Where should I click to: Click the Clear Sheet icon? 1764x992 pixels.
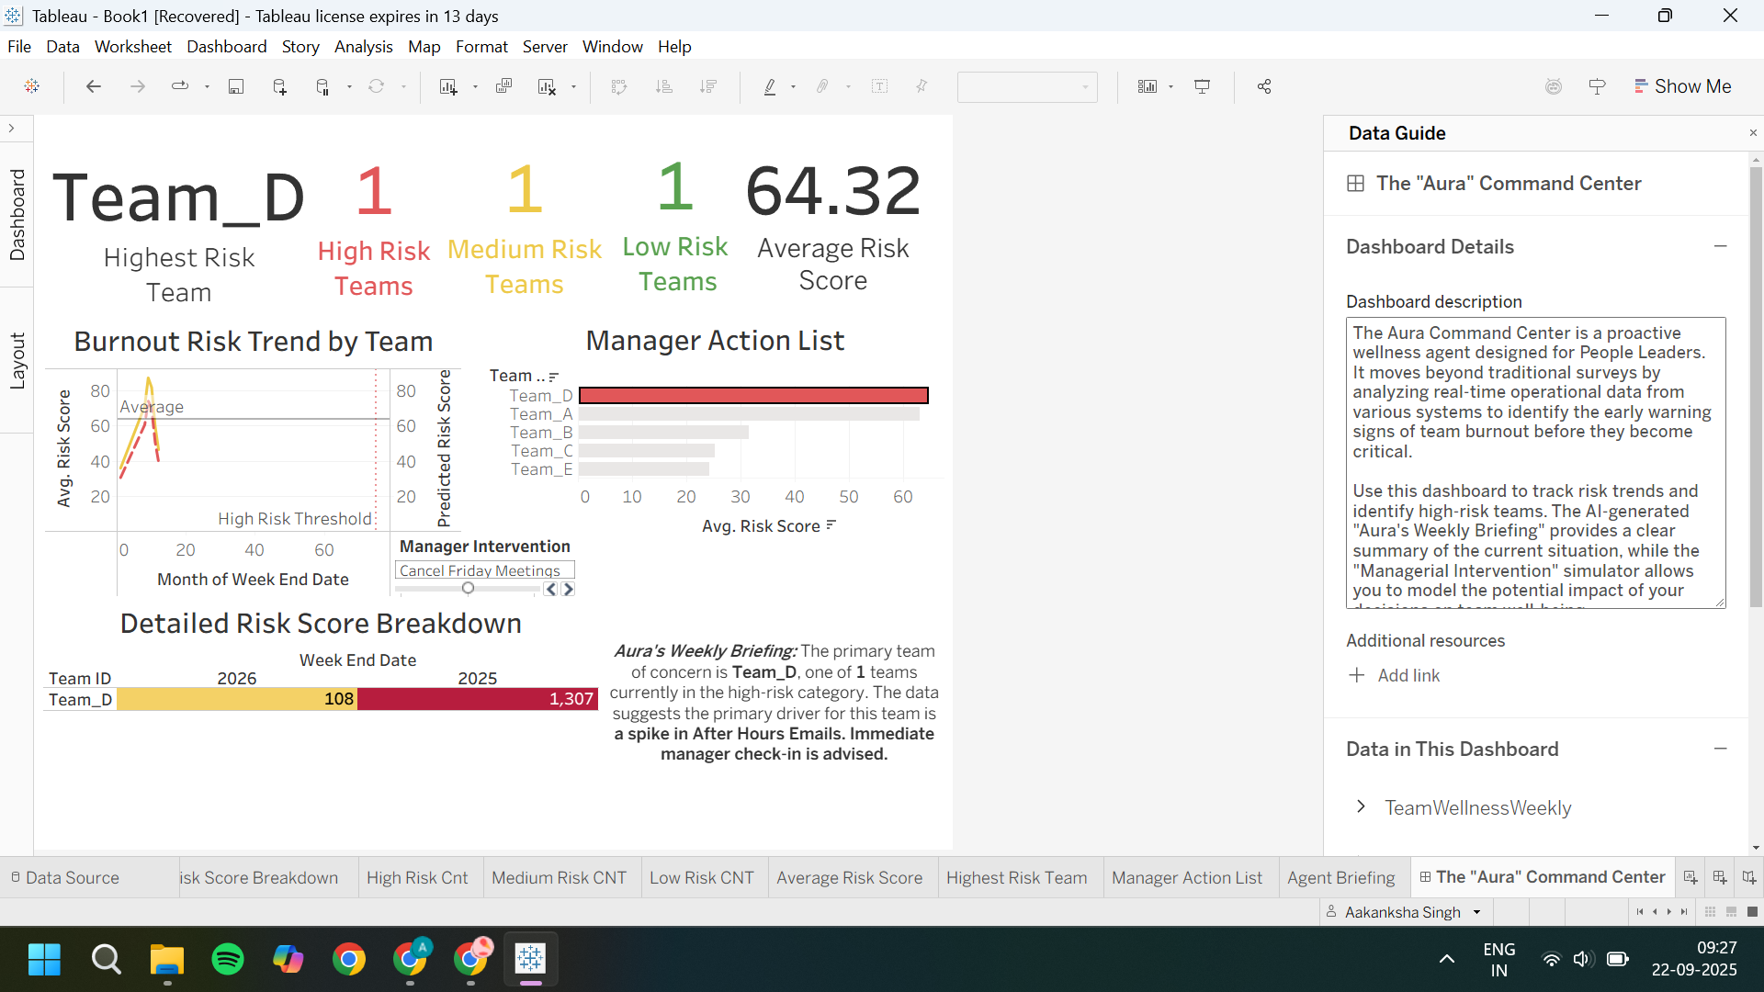pos(548,86)
